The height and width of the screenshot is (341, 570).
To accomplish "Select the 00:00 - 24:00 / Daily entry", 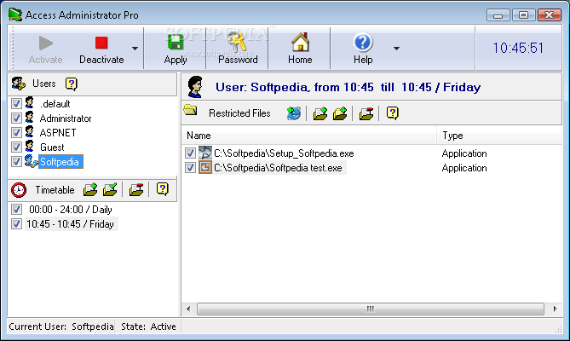I will 71,210.
